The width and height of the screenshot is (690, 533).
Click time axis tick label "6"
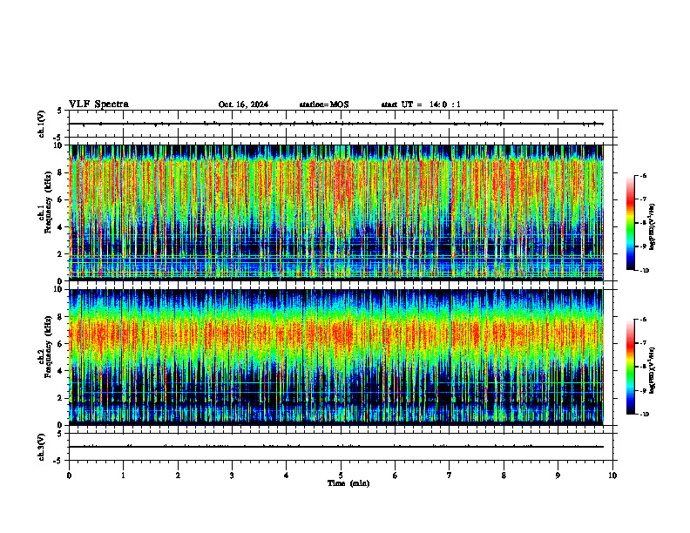395,476
